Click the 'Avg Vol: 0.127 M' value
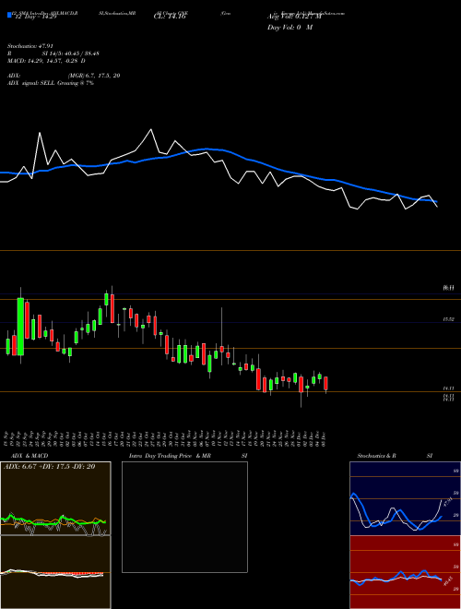Viewport: 461px width, 609px height. (294, 17)
